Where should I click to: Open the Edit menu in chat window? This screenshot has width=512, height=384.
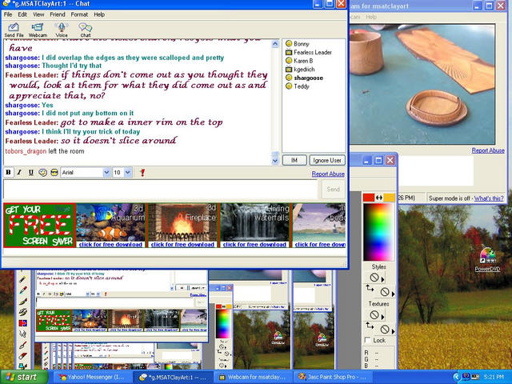pyautogui.click(x=22, y=14)
